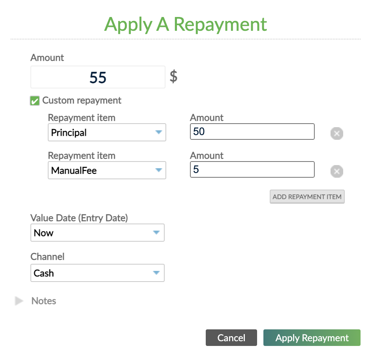Screen dimensions: 372x357
Task: Remove the ManualFee repayment item row
Action: point(336,171)
